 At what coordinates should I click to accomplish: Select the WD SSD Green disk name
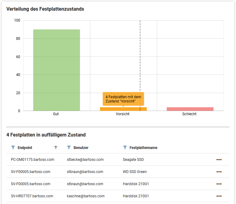click(x=134, y=172)
